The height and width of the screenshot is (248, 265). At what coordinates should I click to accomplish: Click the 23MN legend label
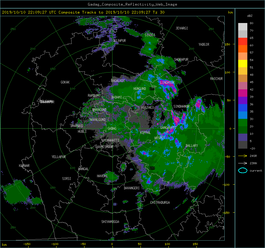coord(253,163)
